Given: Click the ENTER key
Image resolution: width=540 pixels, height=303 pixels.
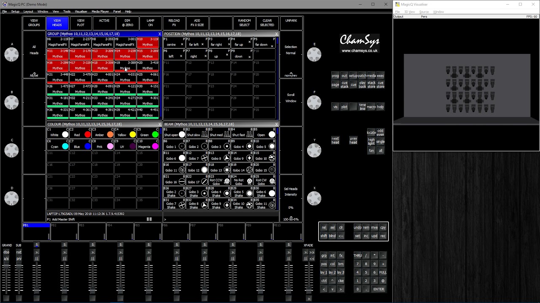Looking at the screenshot, I should click(378, 289).
